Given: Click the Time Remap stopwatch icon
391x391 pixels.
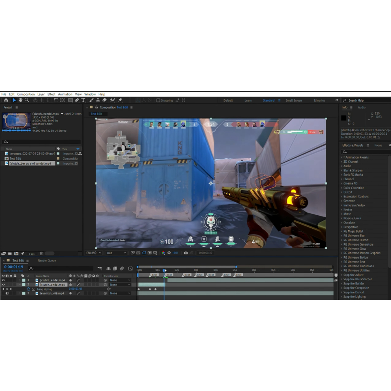Looking at the screenshot, I should pyautogui.click(x=28, y=289).
